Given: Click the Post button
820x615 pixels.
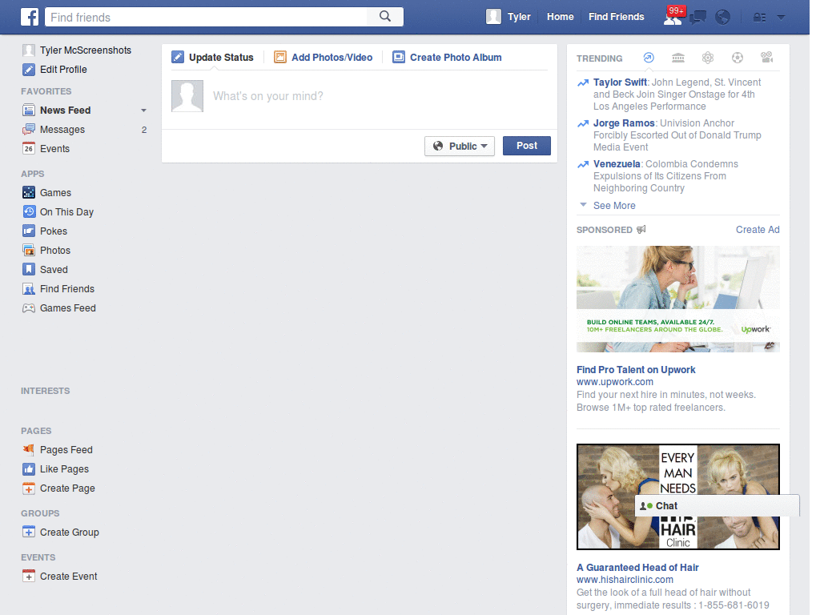Looking at the screenshot, I should [x=527, y=146].
